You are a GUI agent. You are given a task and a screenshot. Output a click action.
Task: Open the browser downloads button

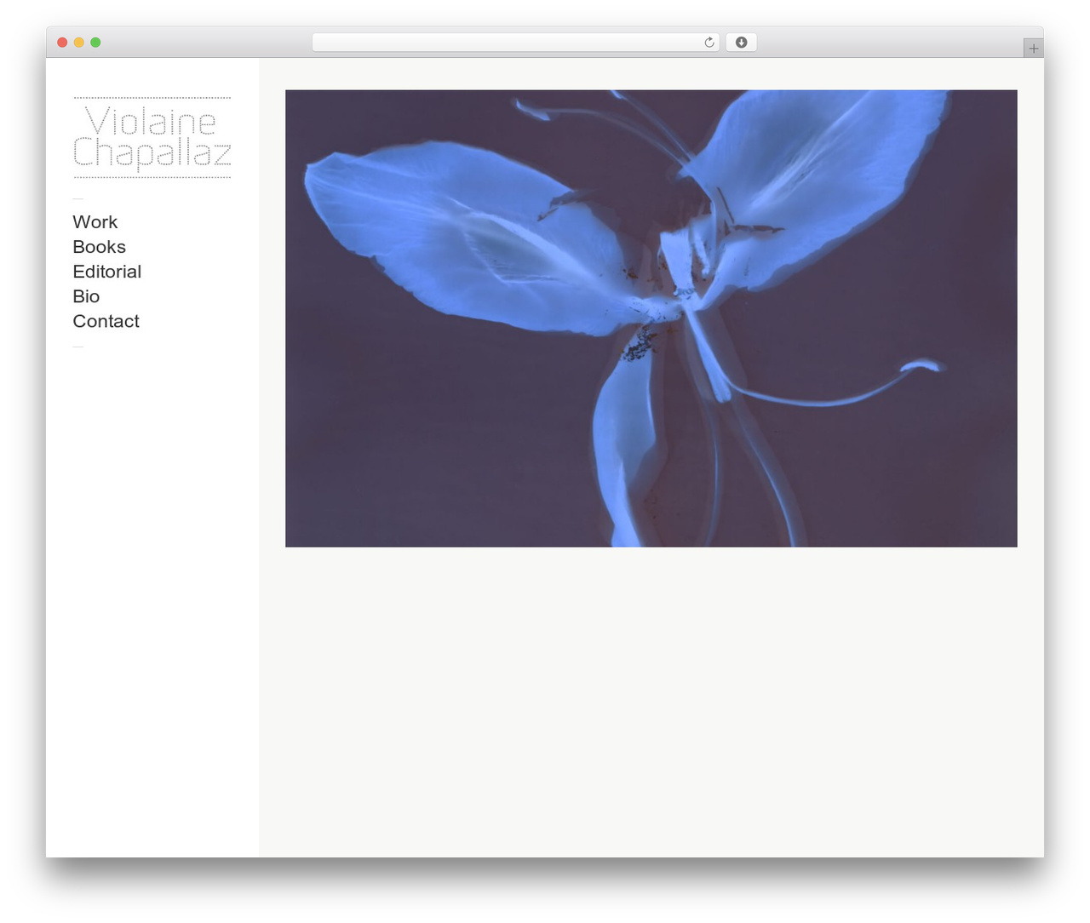tap(741, 43)
